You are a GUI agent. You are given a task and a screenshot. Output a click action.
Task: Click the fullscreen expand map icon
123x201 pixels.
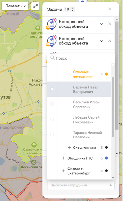pyautogui.click(x=36, y=6)
